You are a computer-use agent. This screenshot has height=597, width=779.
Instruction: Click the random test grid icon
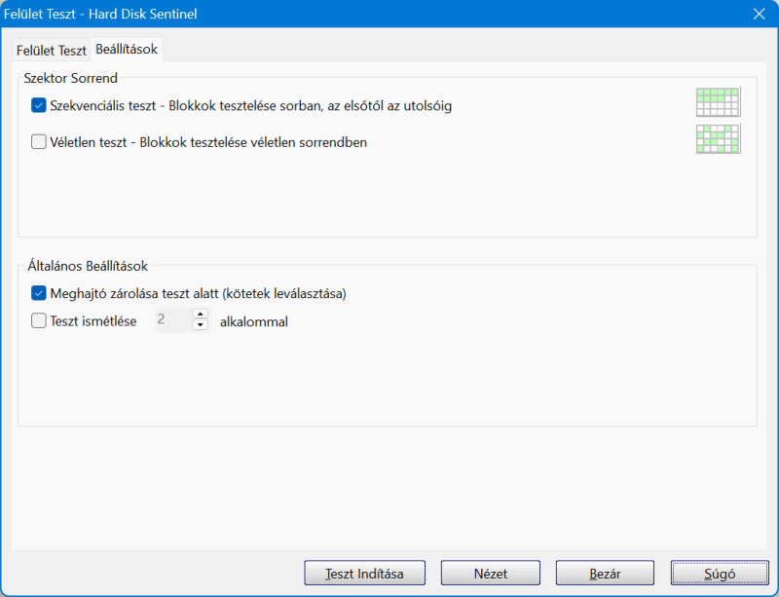[719, 138]
